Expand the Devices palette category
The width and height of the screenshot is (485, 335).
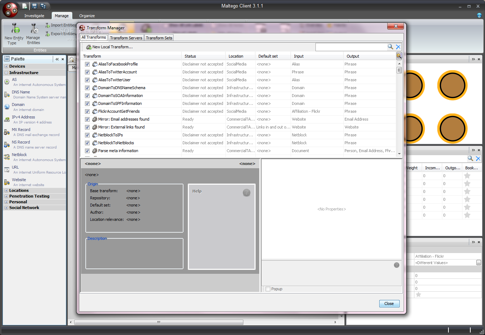6,66
